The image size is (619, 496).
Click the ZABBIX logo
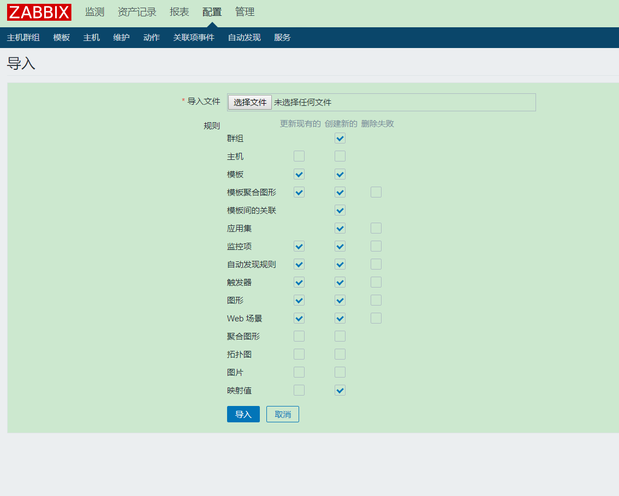[39, 12]
